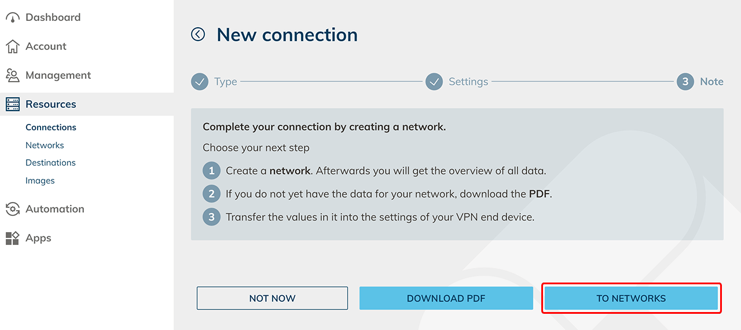Click the DOWNLOAD PDF button
Image resolution: width=741 pixels, height=330 pixels.
(x=446, y=299)
